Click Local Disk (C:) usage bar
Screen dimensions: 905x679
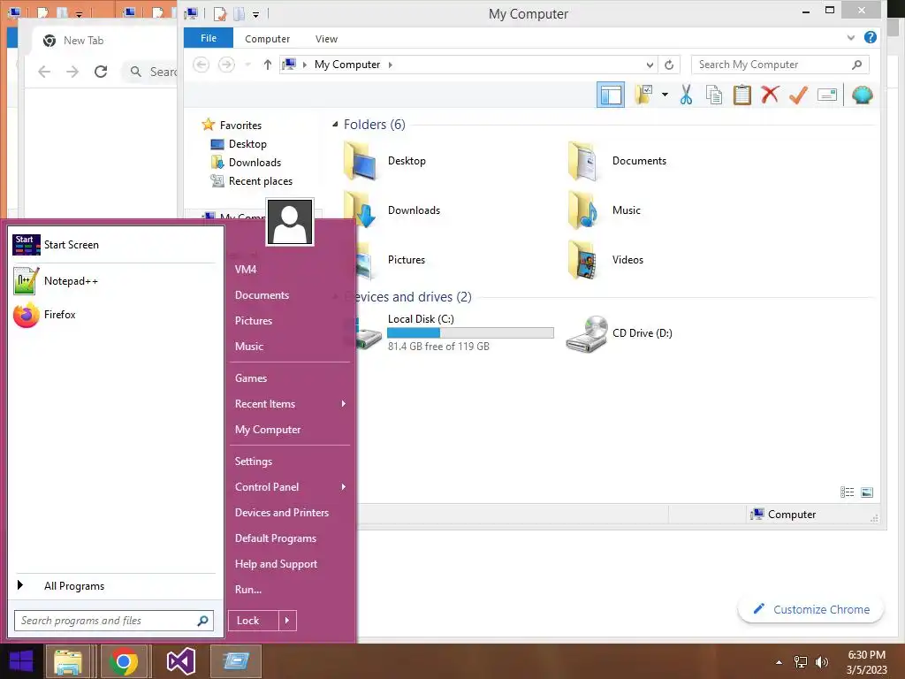click(470, 333)
